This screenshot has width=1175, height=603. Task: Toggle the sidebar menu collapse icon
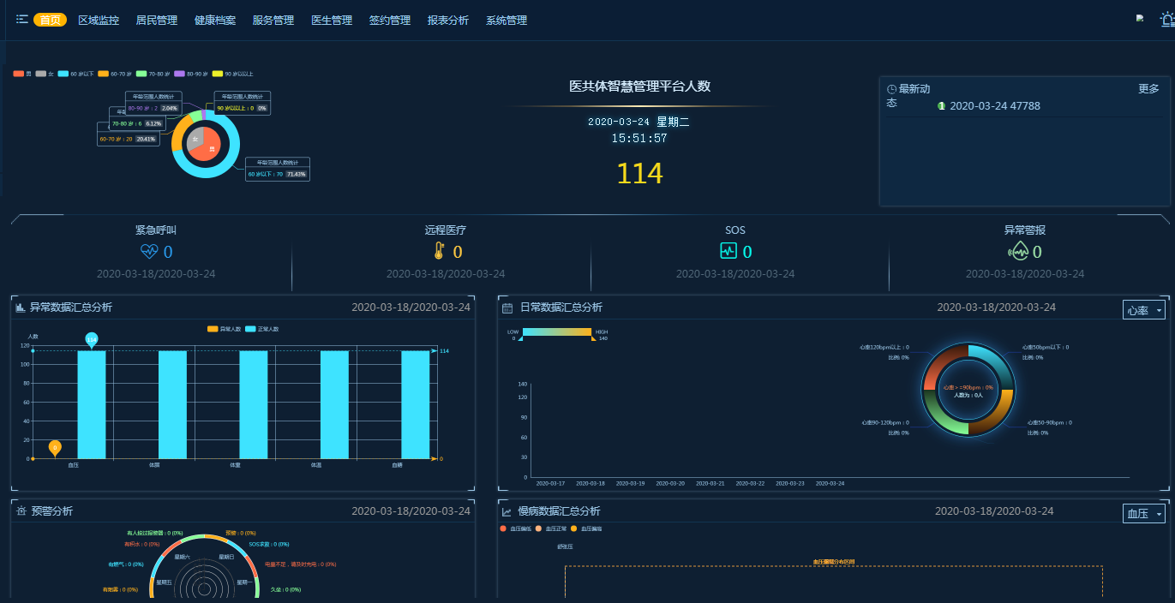coord(22,19)
